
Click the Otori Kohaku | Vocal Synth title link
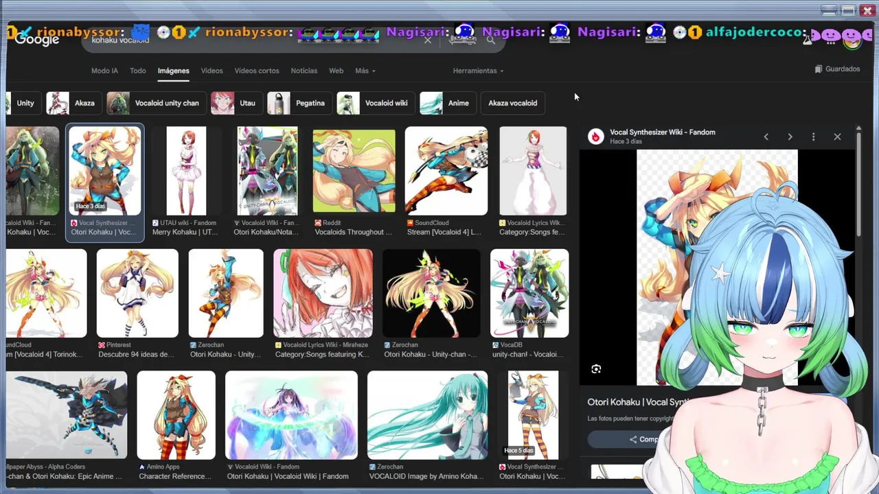tap(639, 402)
